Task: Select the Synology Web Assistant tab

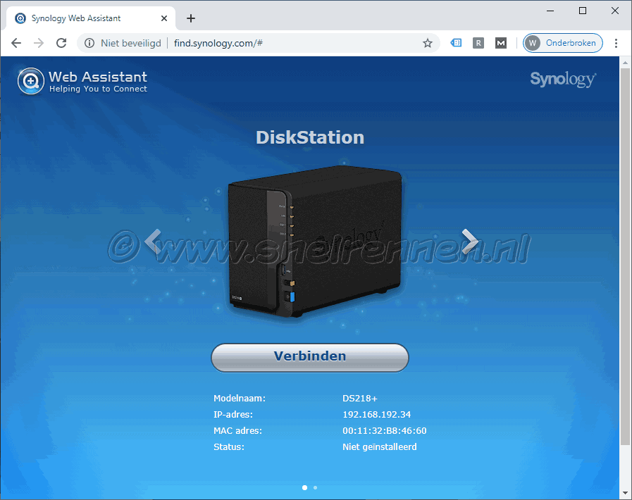Action: (x=91, y=18)
